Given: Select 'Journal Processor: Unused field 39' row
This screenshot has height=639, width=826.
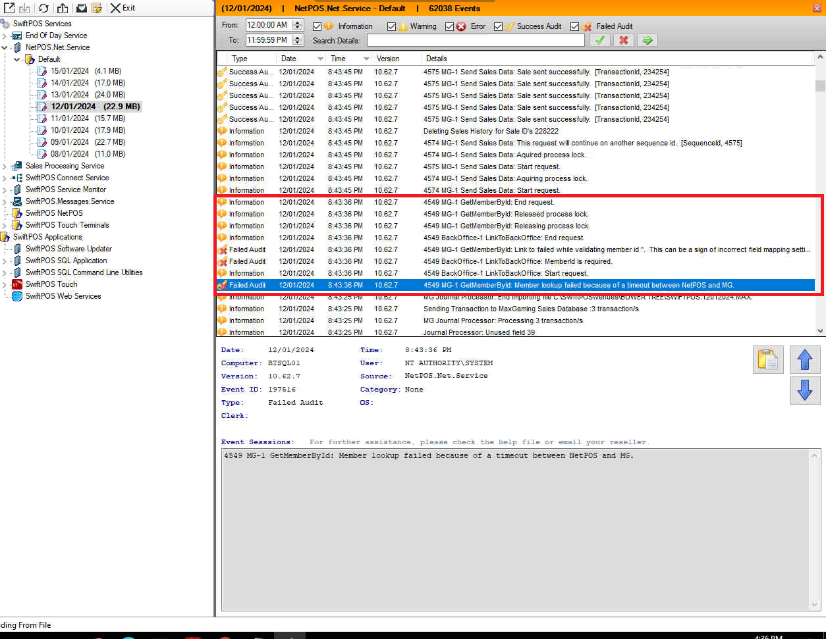Looking at the screenshot, I should coord(516,332).
